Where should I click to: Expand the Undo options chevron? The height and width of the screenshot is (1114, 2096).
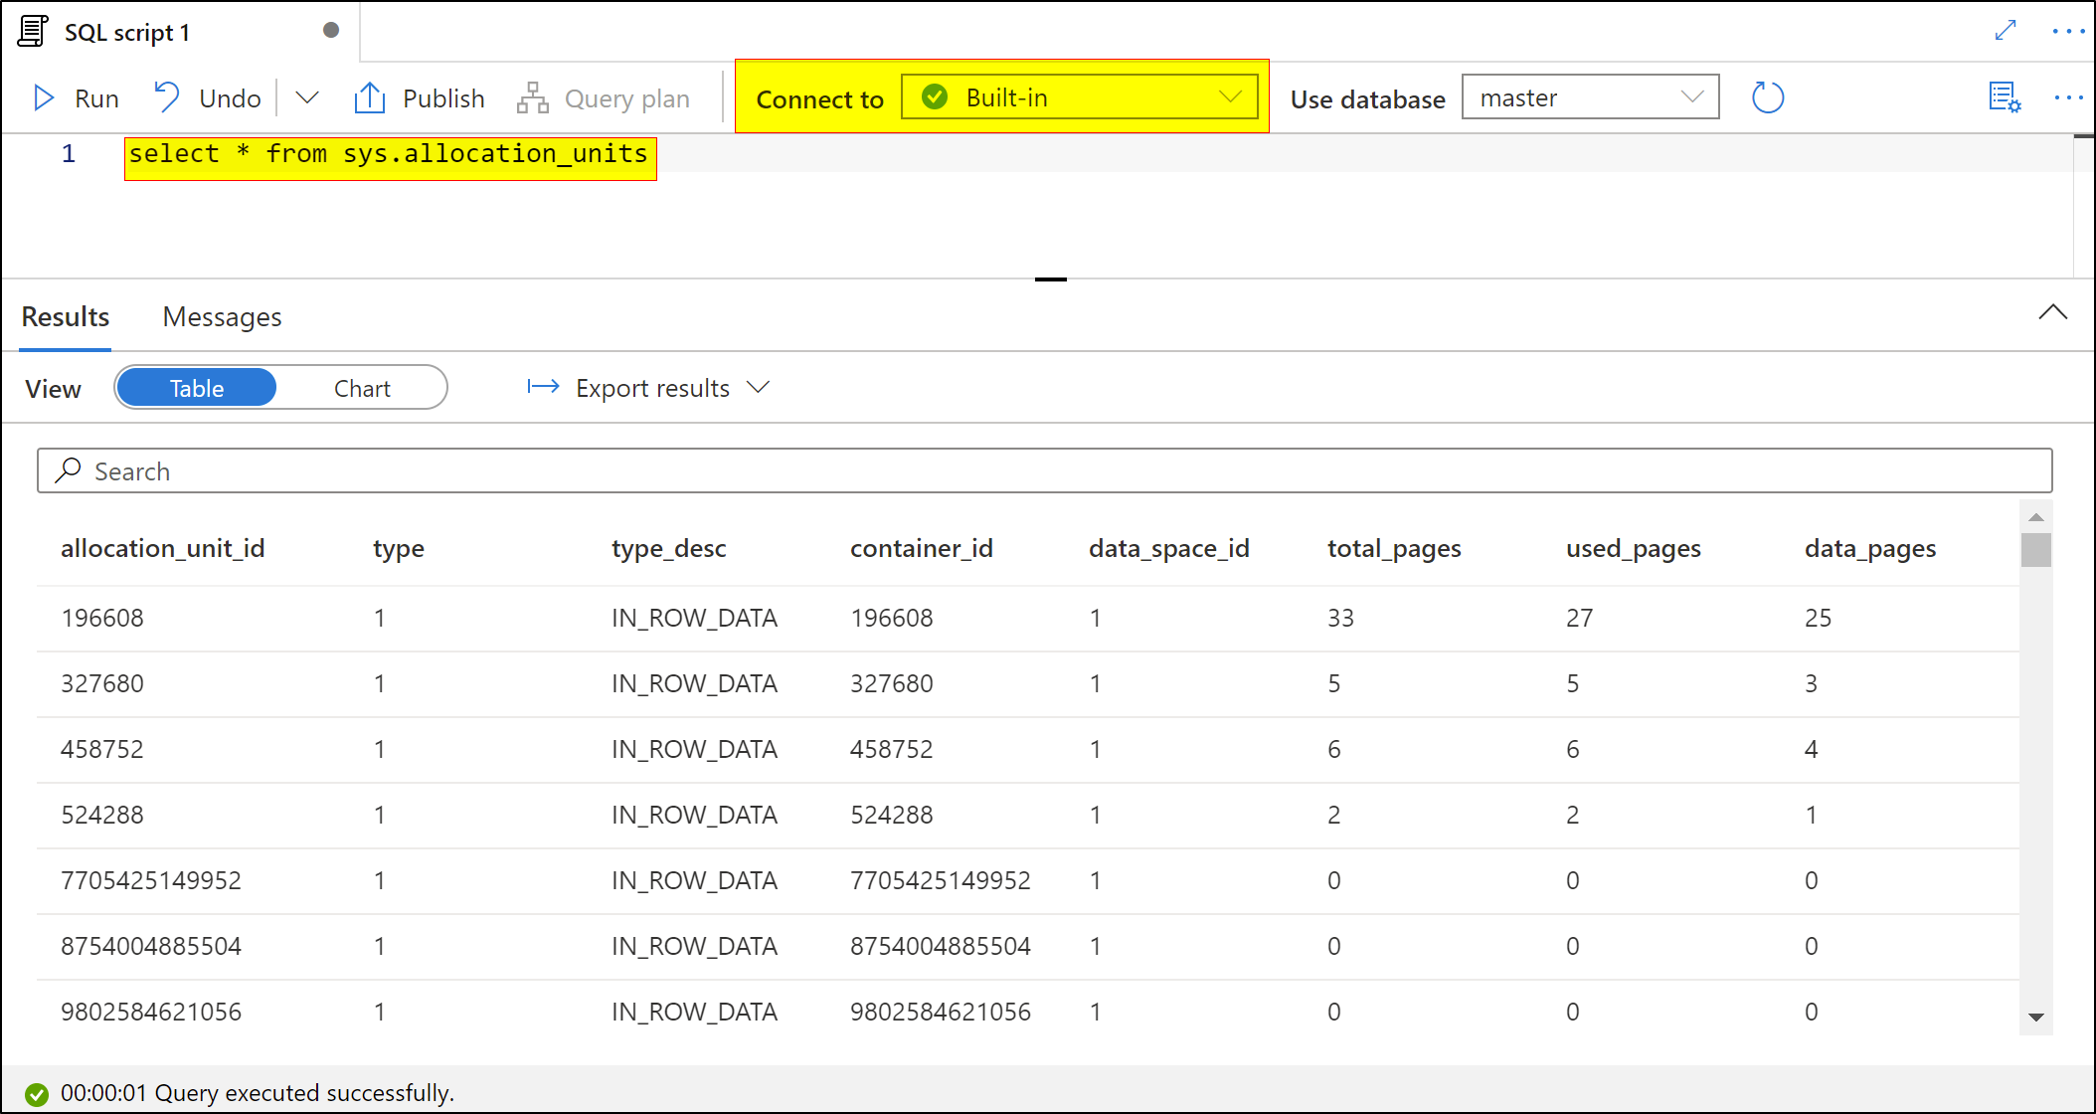point(307,97)
